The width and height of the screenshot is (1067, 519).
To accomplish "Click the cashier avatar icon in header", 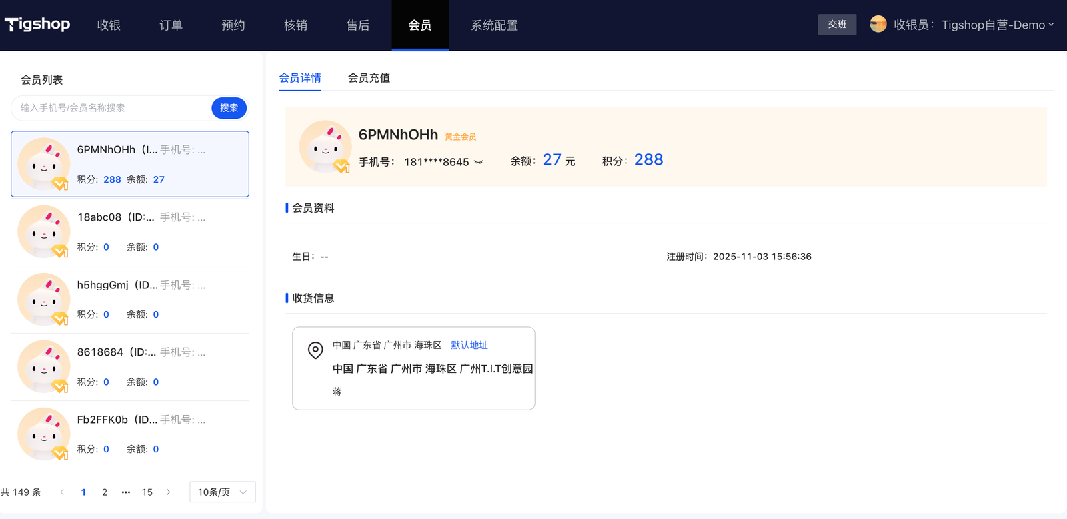I will click(878, 25).
